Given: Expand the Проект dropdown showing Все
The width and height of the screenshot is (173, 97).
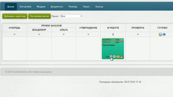Looking at the screenshot, I should (71, 16).
